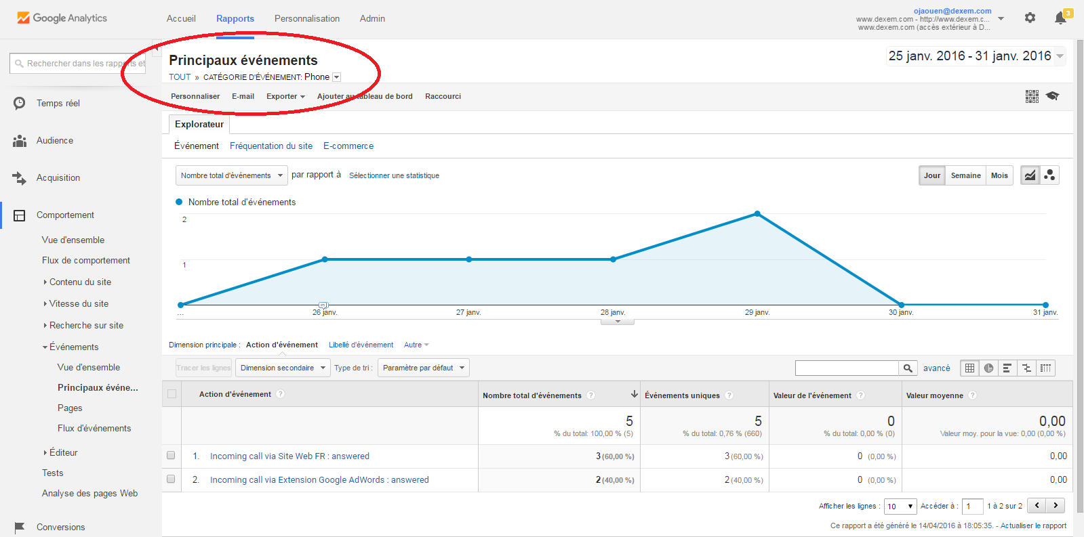This screenshot has height=537, width=1084.
Task: Collapse the Événements sidebar section
Action: click(x=74, y=347)
